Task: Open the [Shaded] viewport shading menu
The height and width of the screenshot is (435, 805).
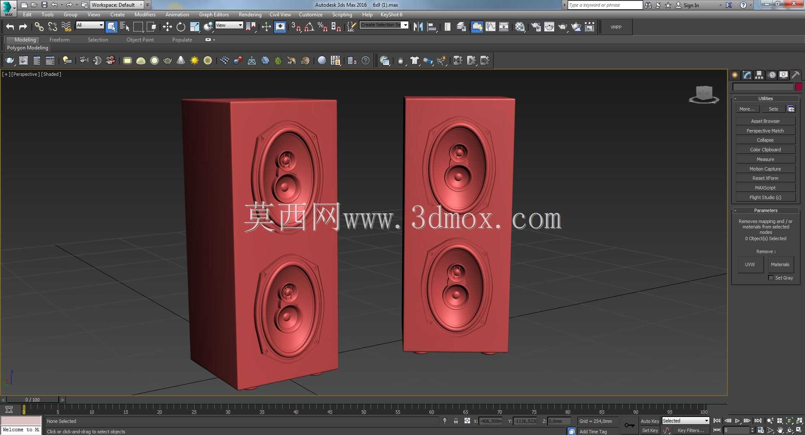Action: [x=51, y=74]
